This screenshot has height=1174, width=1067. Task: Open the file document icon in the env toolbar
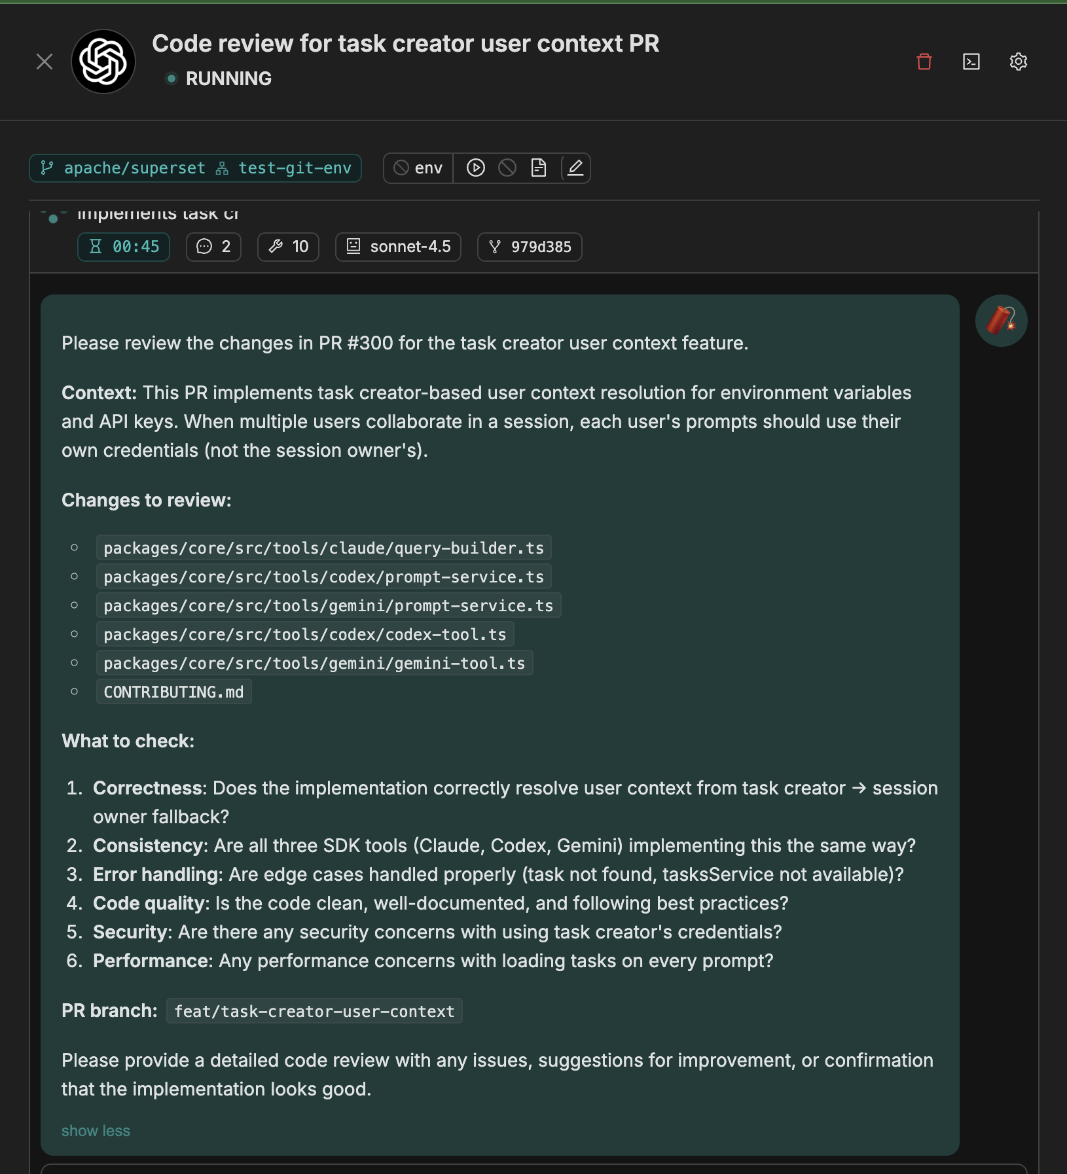point(539,168)
